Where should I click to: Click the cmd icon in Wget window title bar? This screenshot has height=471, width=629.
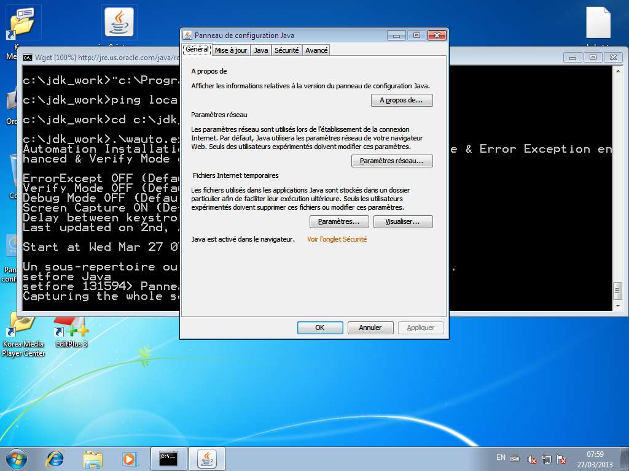tap(27, 58)
